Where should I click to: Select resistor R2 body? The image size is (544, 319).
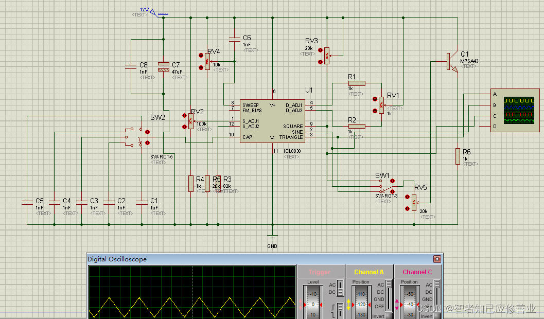tap(357, 126)
